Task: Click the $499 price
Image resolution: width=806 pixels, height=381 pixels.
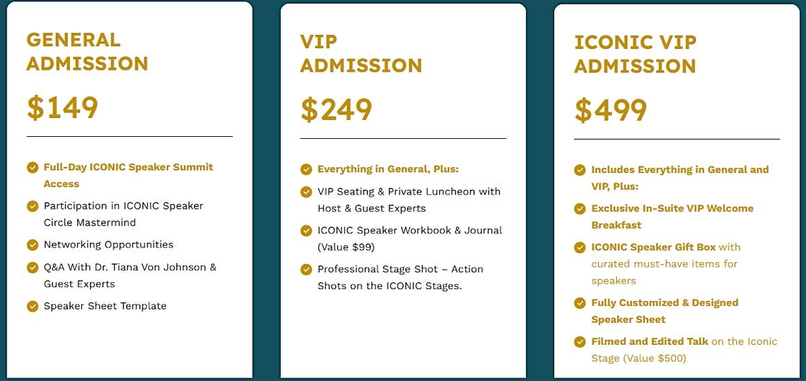Action: pos(611,111)
